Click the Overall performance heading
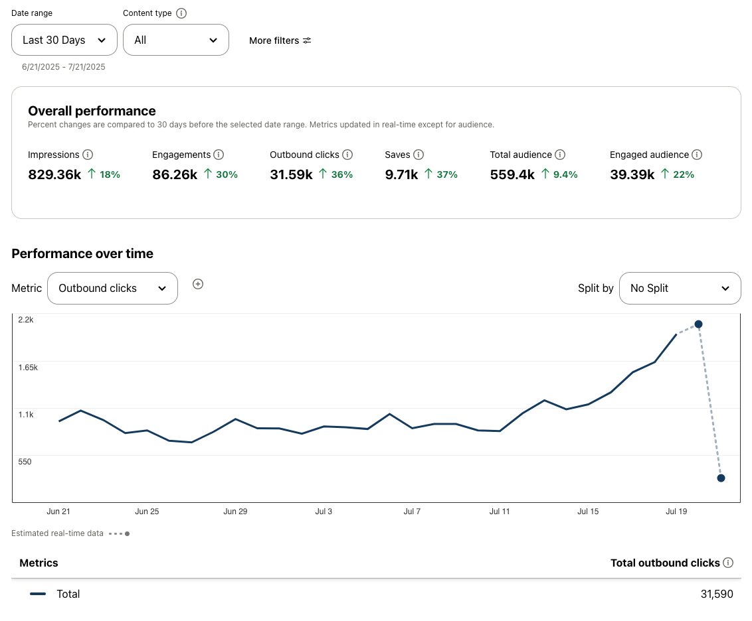 click(92, 111)
